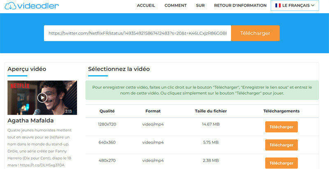Click the 'Taille du fichier' column header
Viewport: 329px width, 169px height.
coord(211,111)
